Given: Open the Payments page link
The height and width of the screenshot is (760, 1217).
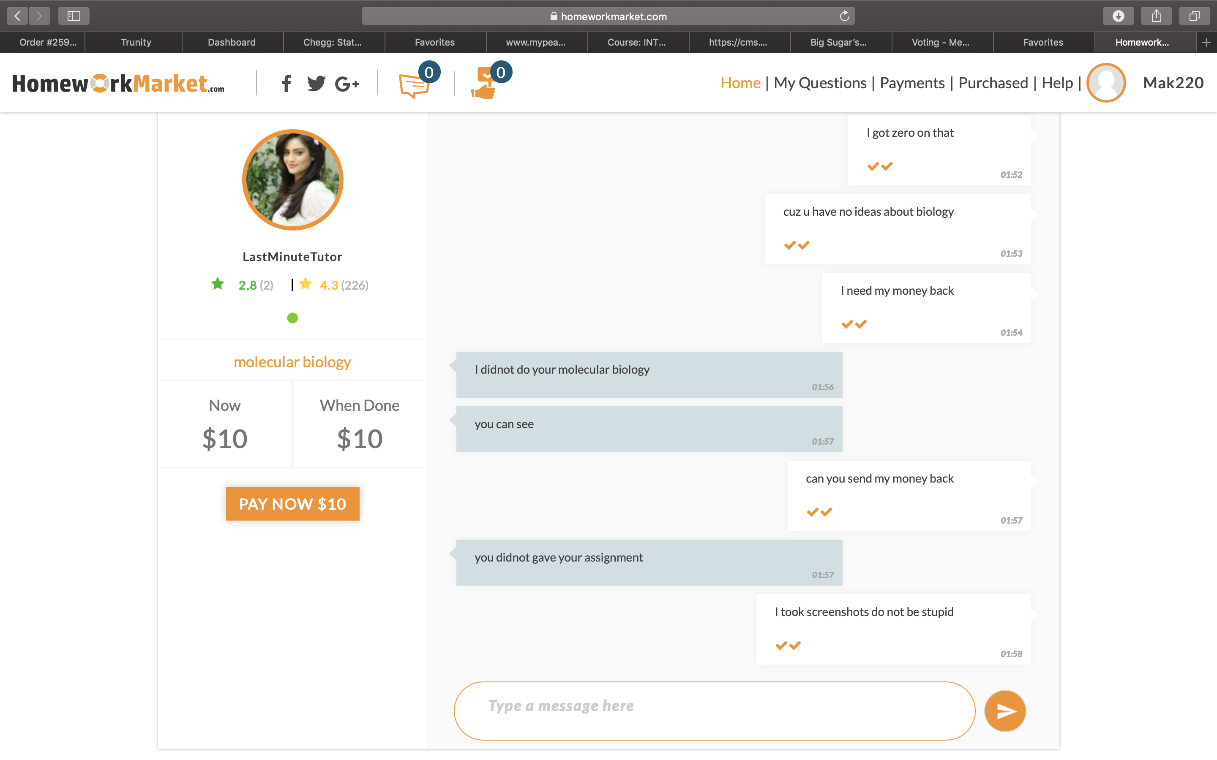Looking at the screenshot, I should pos(912,83).
